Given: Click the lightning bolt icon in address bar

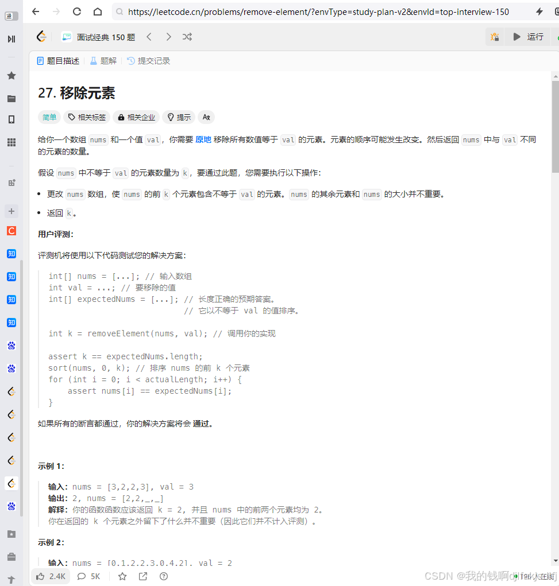Looking at the screenshot, I should pos(539,11).
